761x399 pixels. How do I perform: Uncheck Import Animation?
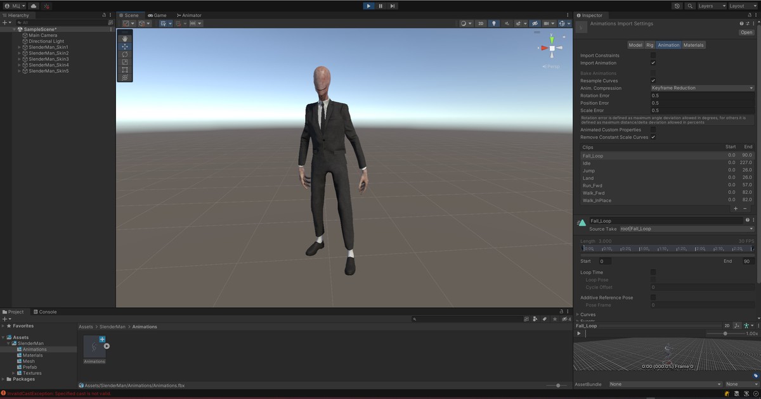click(x=653, y=63)
